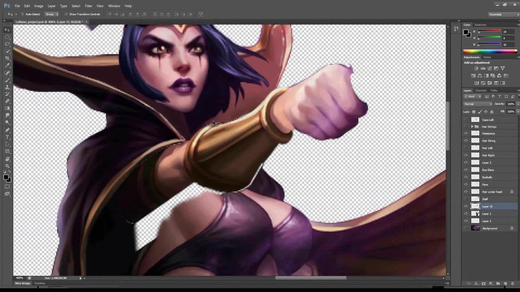Add a Curves adjustment
Viewport: 520px width, 292px height.
490,68
